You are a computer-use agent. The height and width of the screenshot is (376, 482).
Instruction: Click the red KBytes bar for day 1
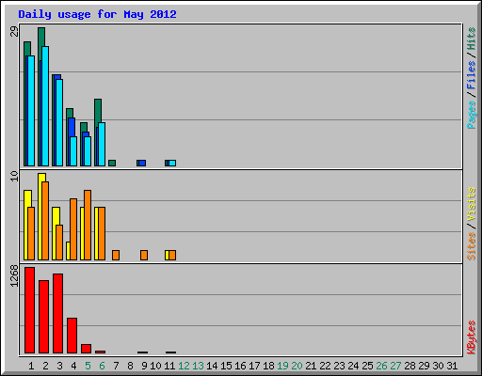tap(29, 310)
